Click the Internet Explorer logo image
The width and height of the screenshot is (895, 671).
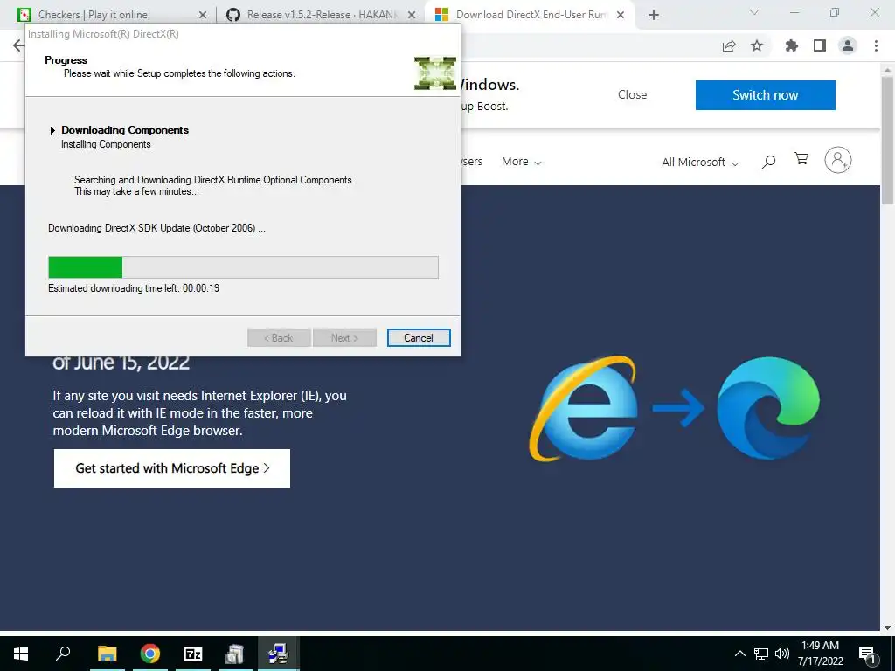(585, 408)
